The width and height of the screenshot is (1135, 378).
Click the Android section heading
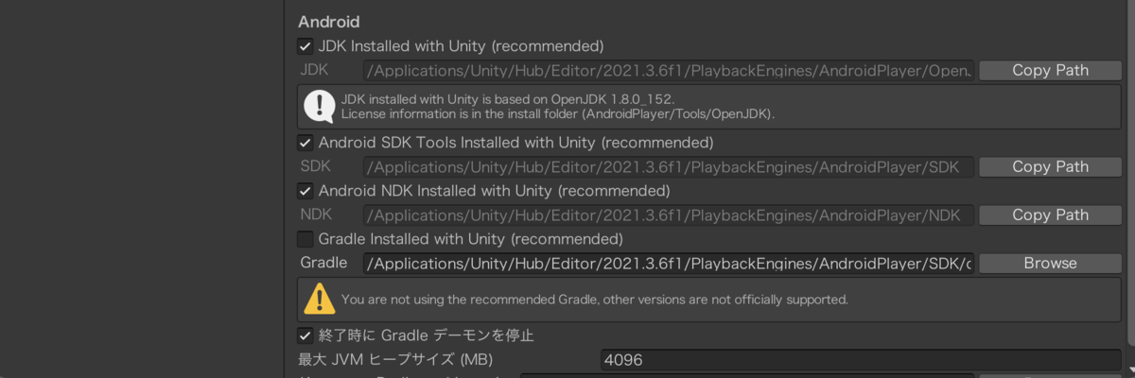[328, 22]
